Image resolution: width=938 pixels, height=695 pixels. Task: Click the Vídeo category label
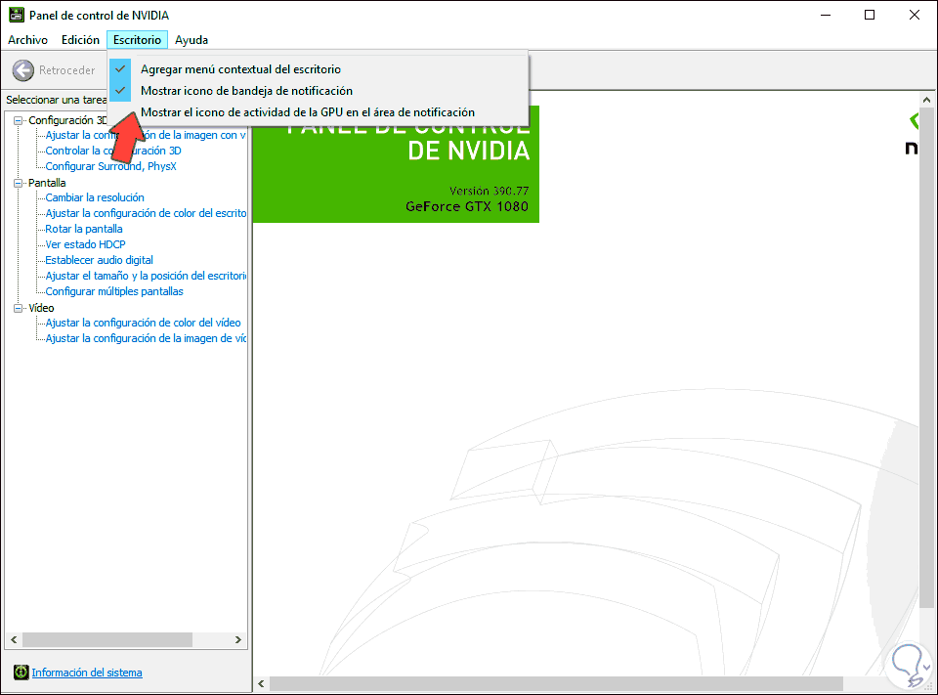(x=41, y=308)
